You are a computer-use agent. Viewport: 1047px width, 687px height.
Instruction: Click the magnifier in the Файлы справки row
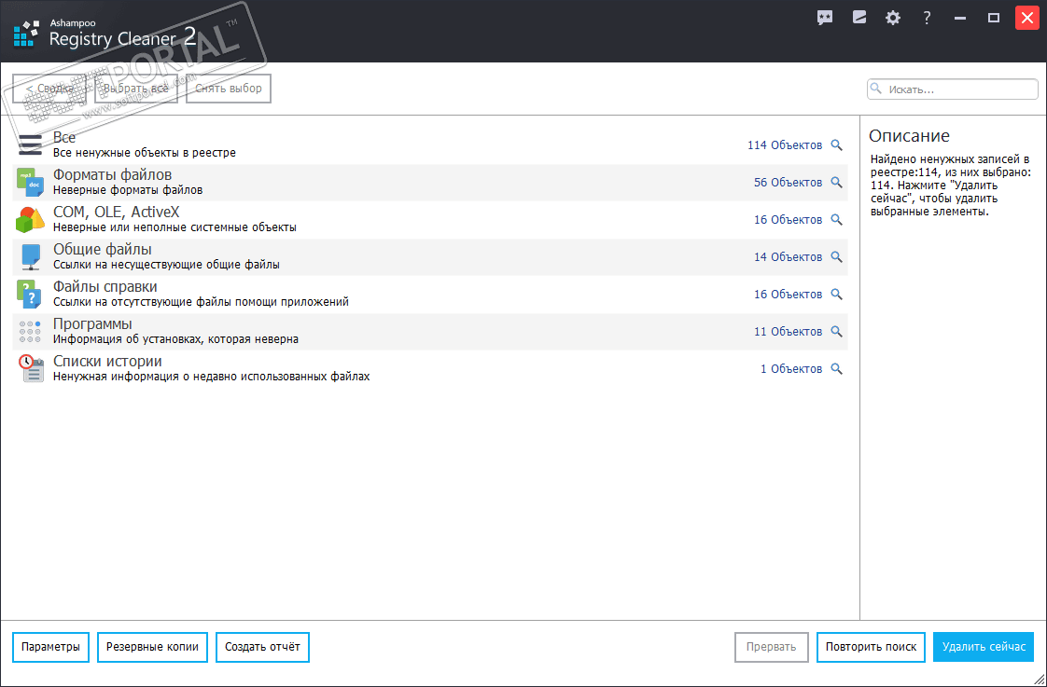[x=837, y=295]
